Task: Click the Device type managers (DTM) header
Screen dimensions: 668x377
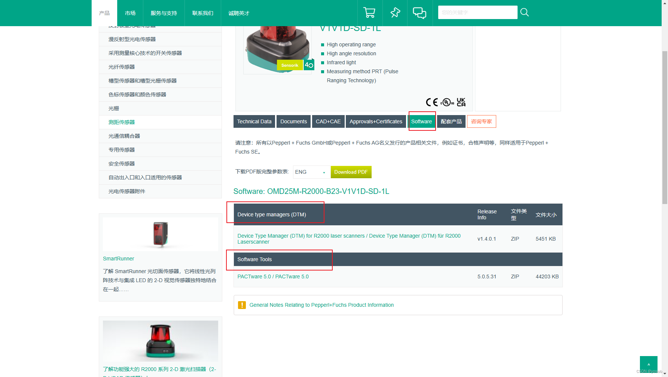Action: tap(272, 214)
